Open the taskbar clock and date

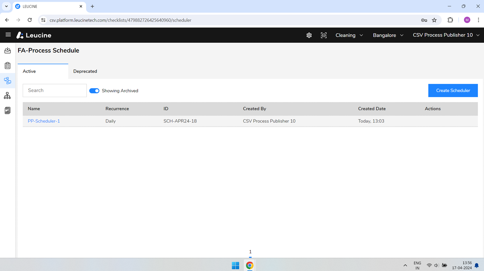pyautogui.click(x=462, y=265)
